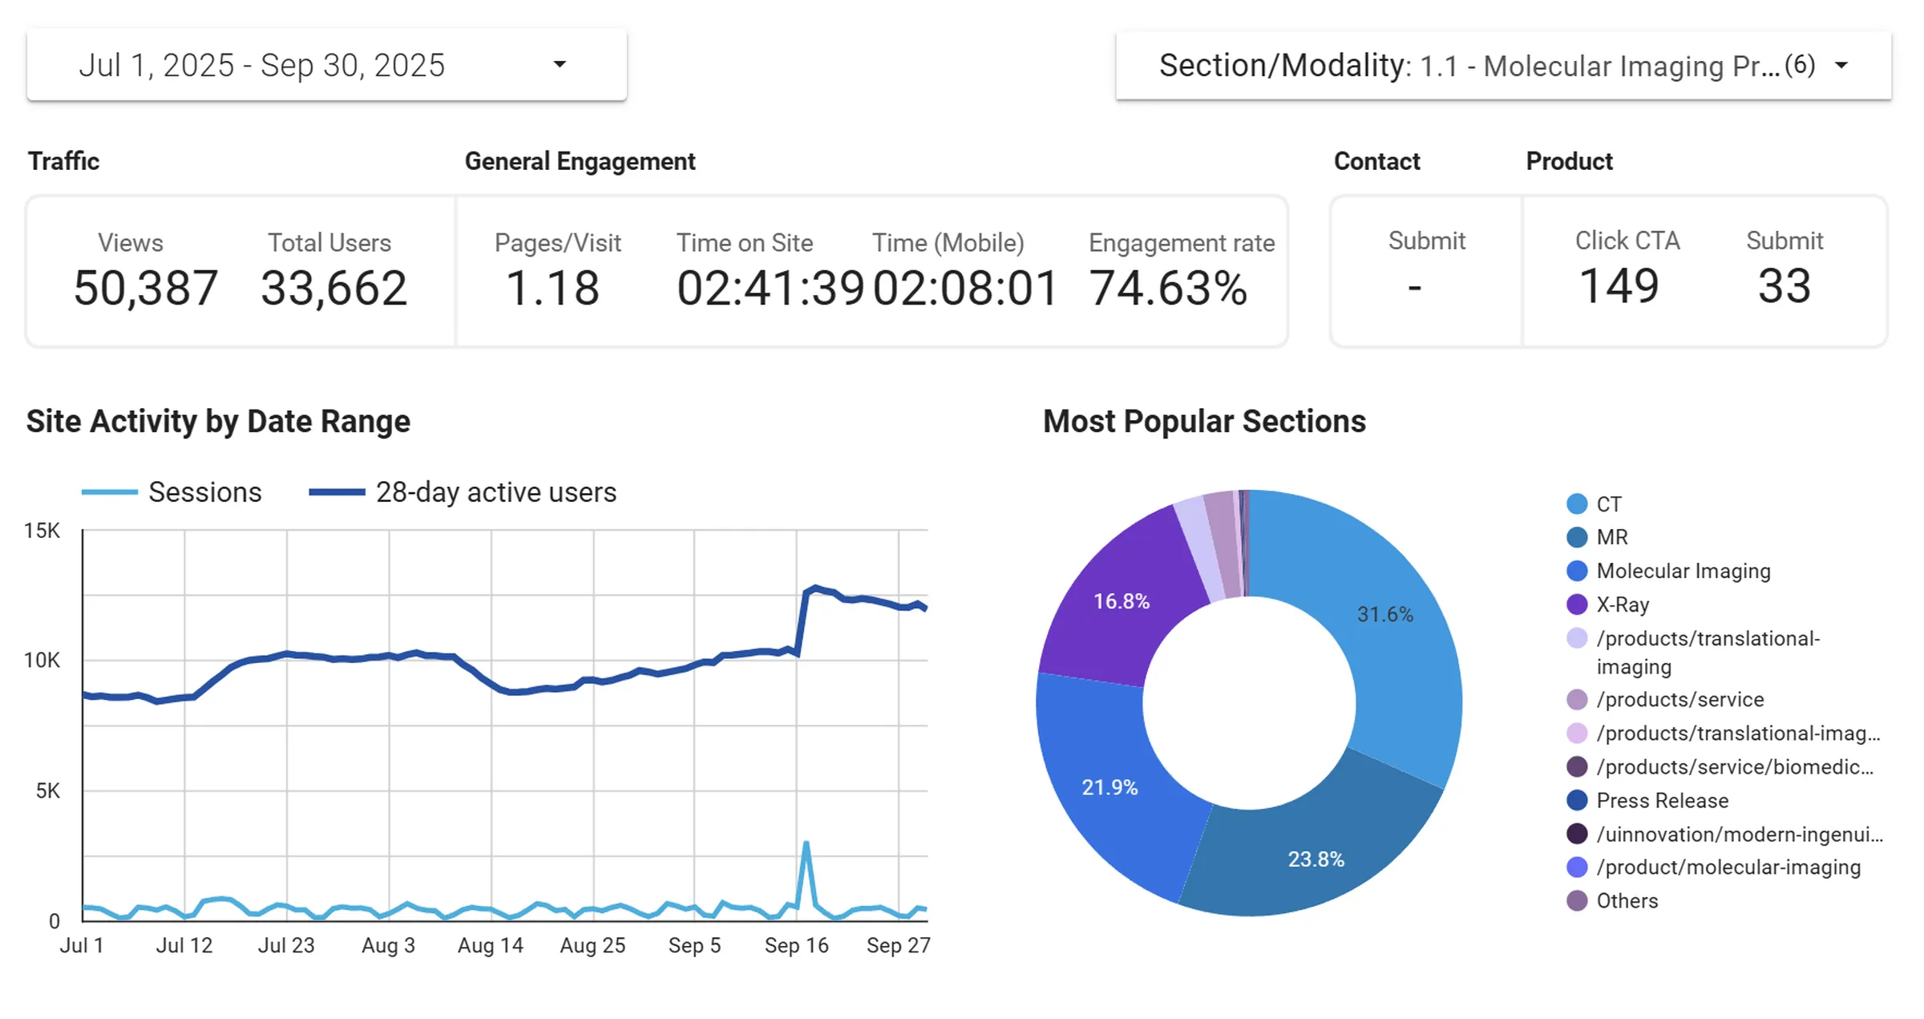This screenshot has height=1019, width=1924.
Task: Click the Site Activity by Date Range title
Action: tap(219, 421)
